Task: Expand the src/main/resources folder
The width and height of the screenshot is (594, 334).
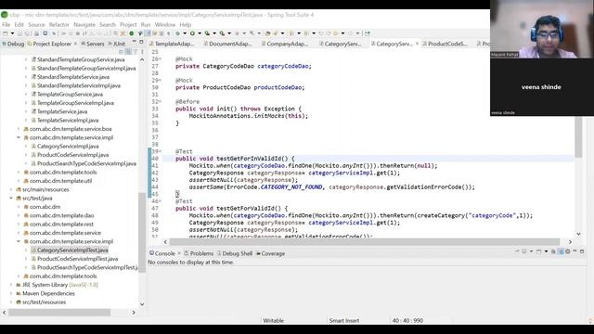Action: tap(11, 189)
